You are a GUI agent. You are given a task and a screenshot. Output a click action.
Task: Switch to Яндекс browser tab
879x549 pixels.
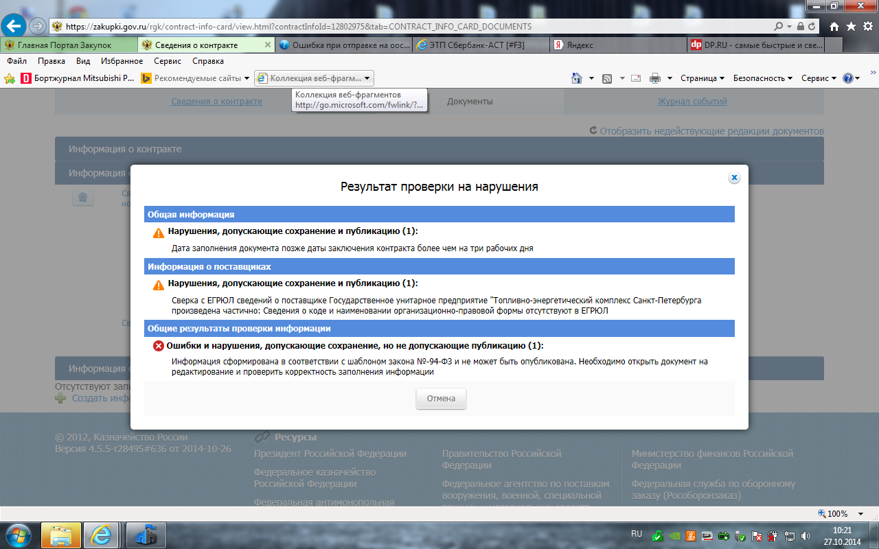[618, 45]
